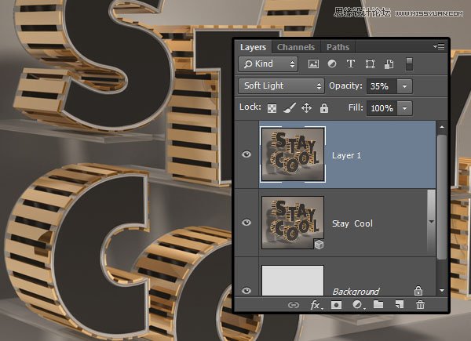Viewport: 471px width, 341px height.
Task: Open Opacity slider dropdown arrow
Action: [404, 86]
